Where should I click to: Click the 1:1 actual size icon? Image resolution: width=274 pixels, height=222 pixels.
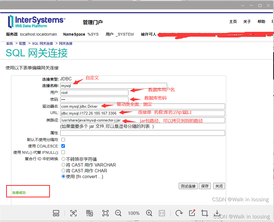162,213
